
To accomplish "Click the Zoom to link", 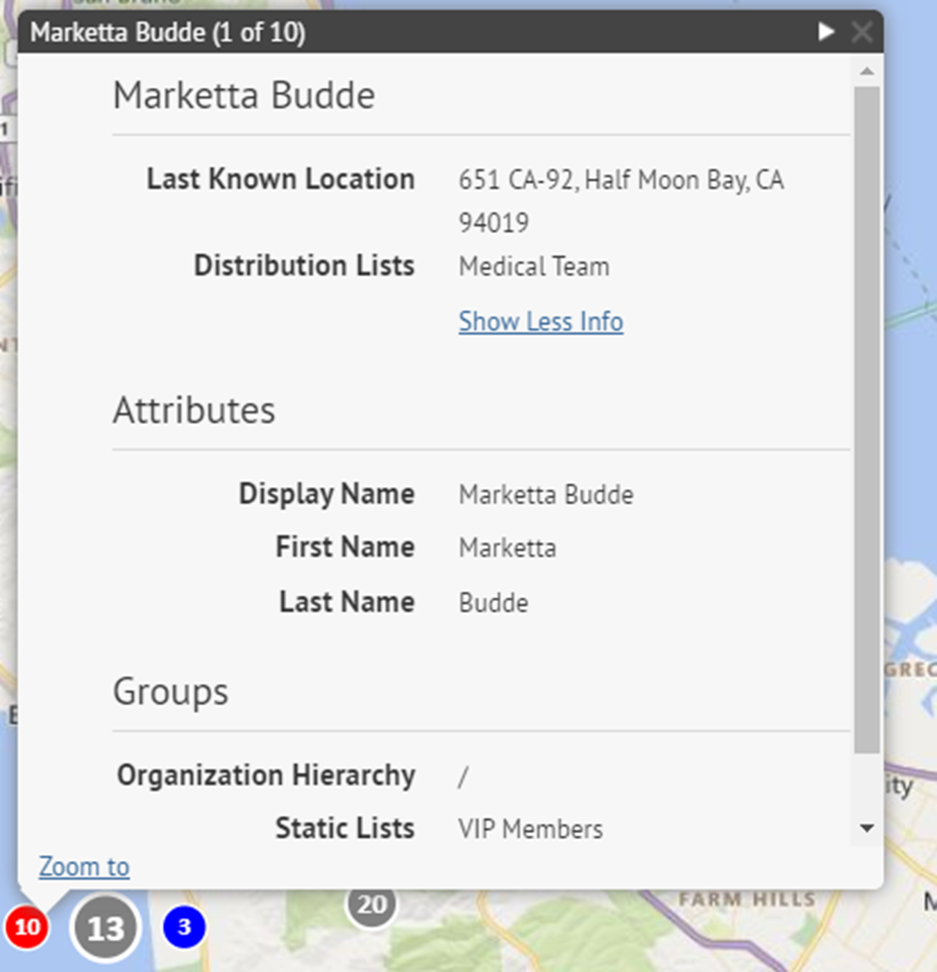I will (x=84, y=867).
